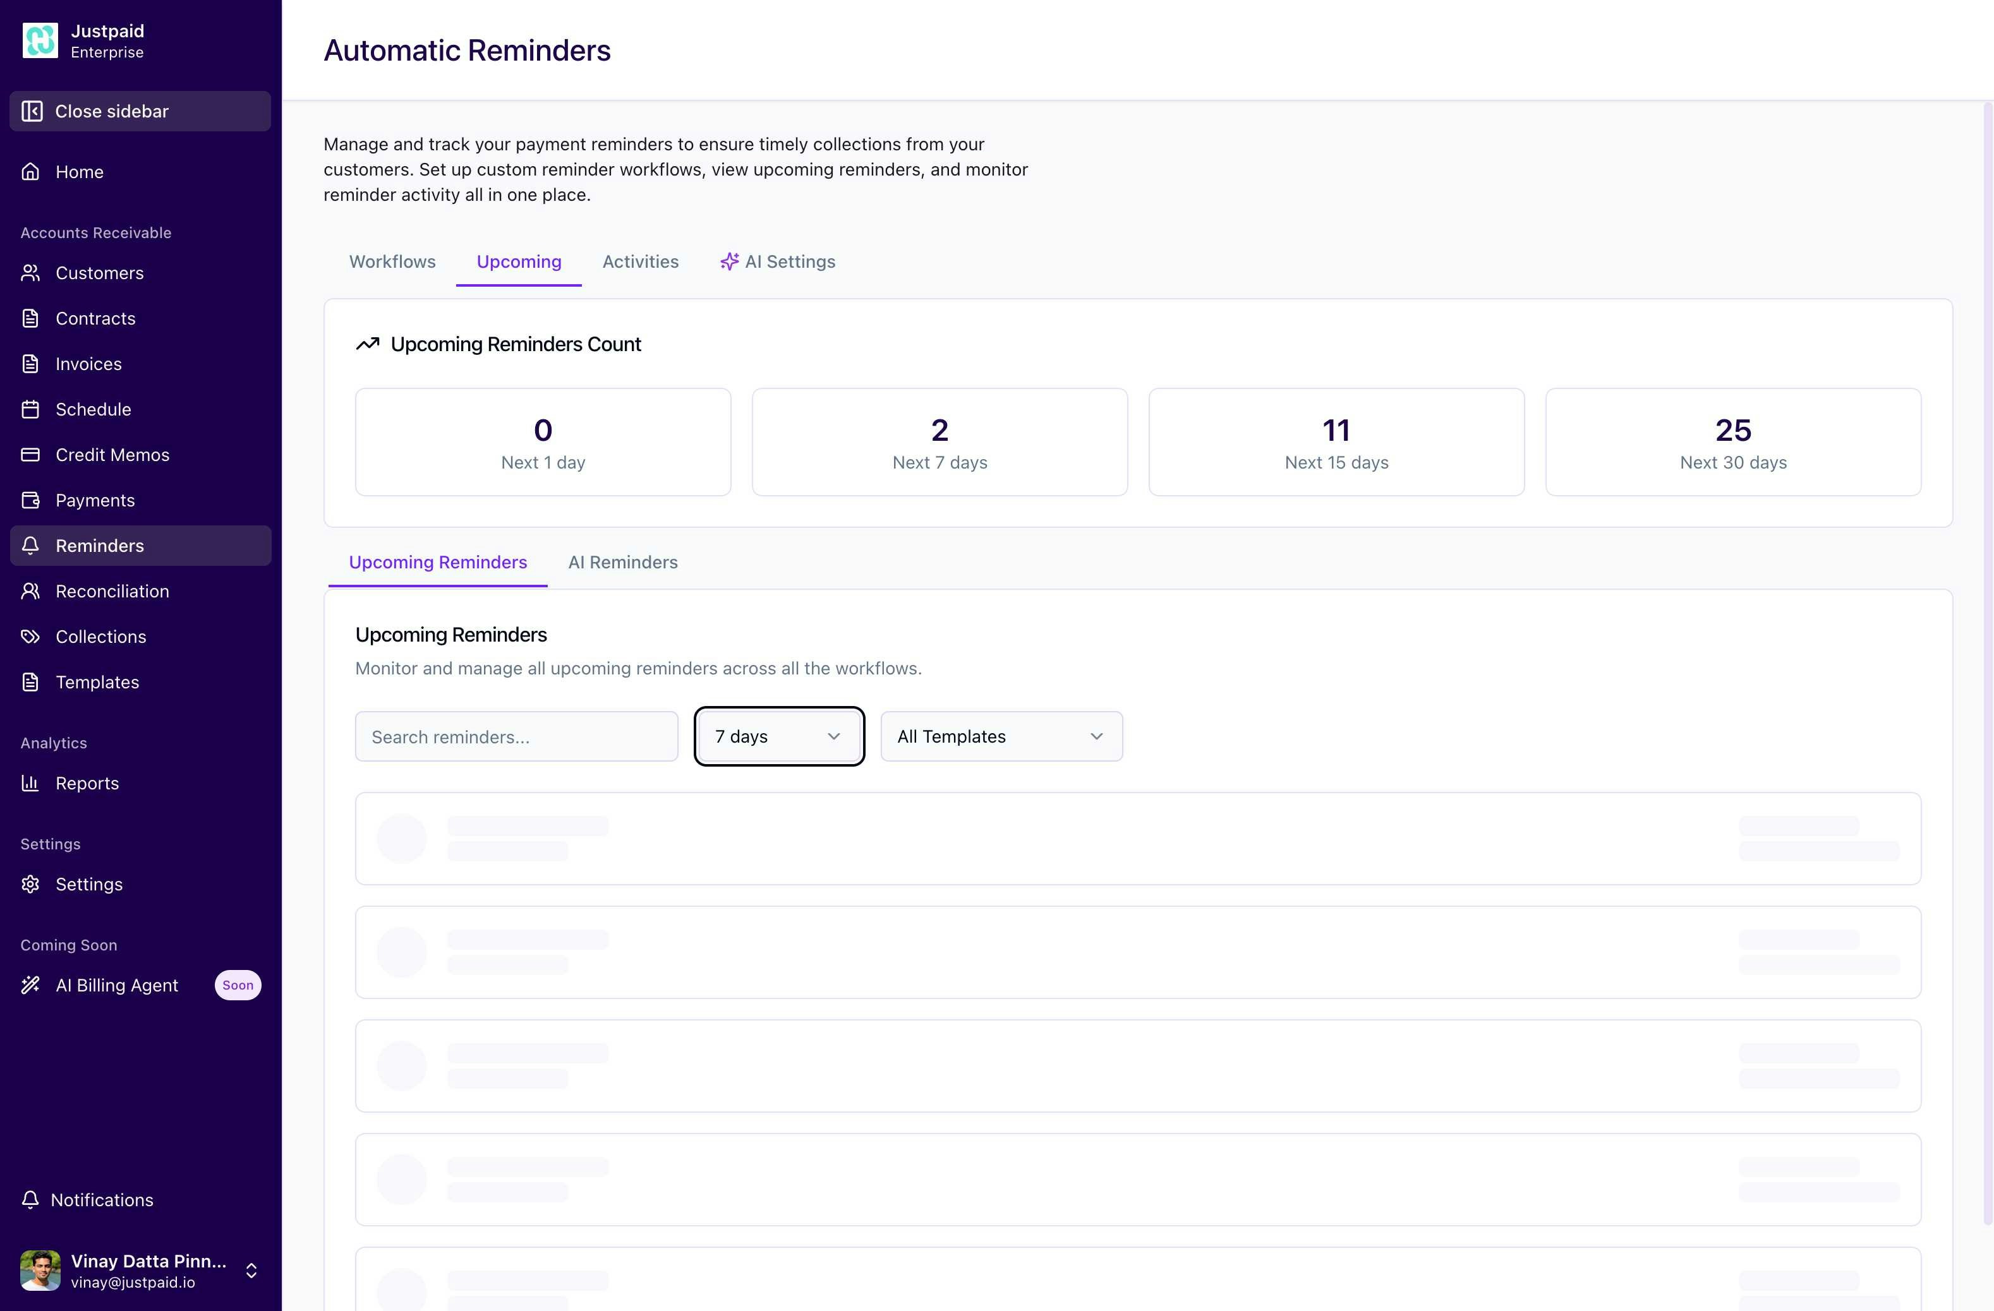Click the Reports bar-chart icon
The image size is (1994, 1311).
click(x=31, y=783)
